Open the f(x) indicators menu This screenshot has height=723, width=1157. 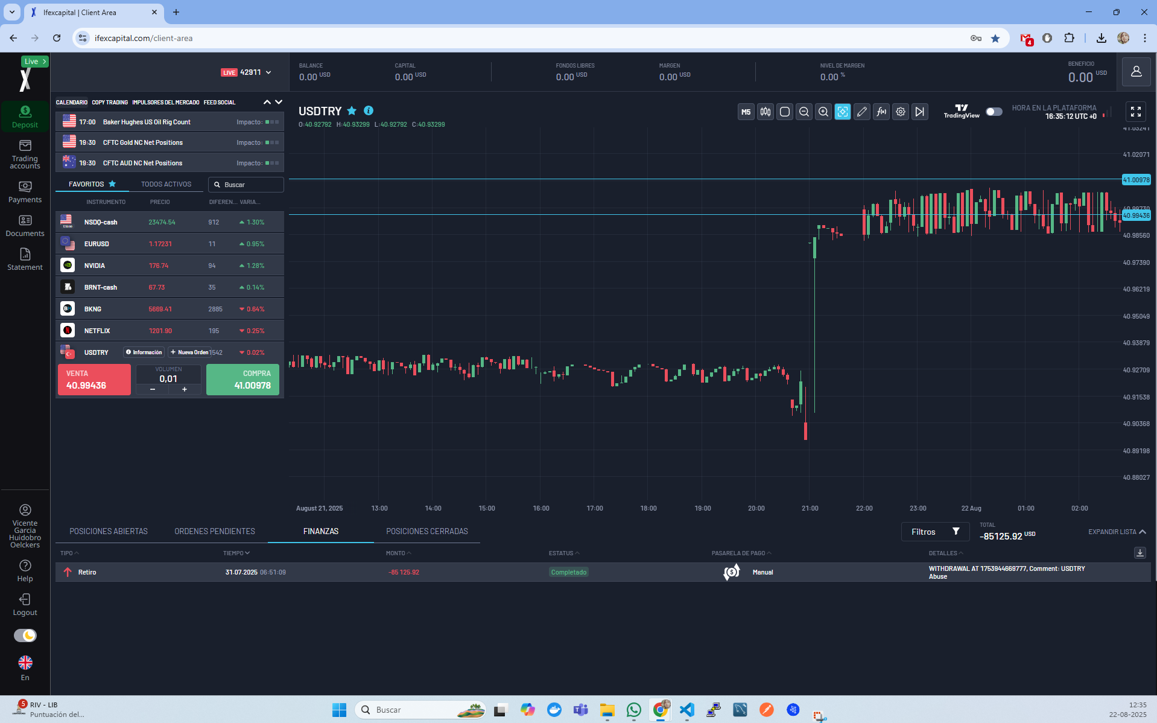[881, 112]
